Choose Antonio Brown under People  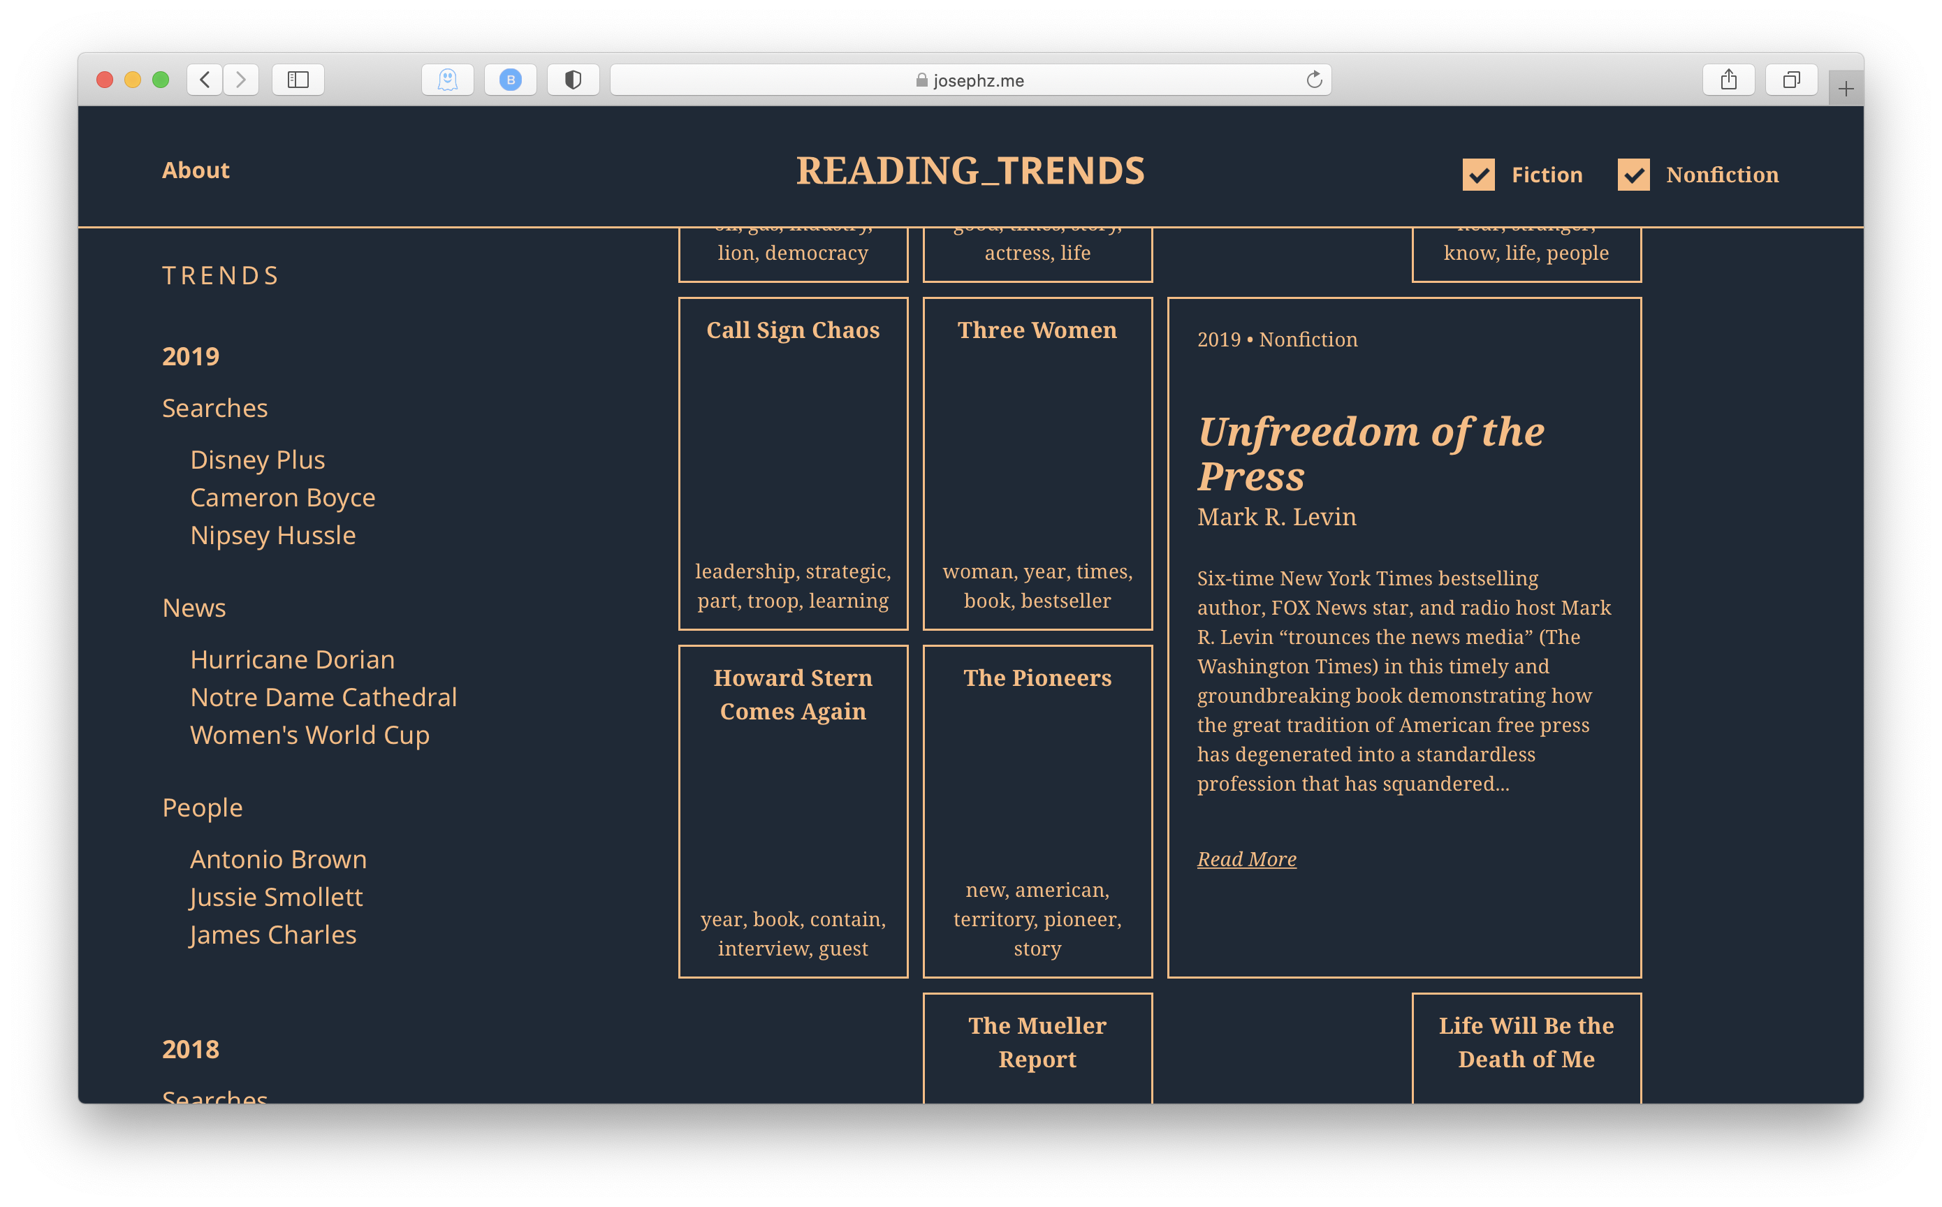pos(278,859)
